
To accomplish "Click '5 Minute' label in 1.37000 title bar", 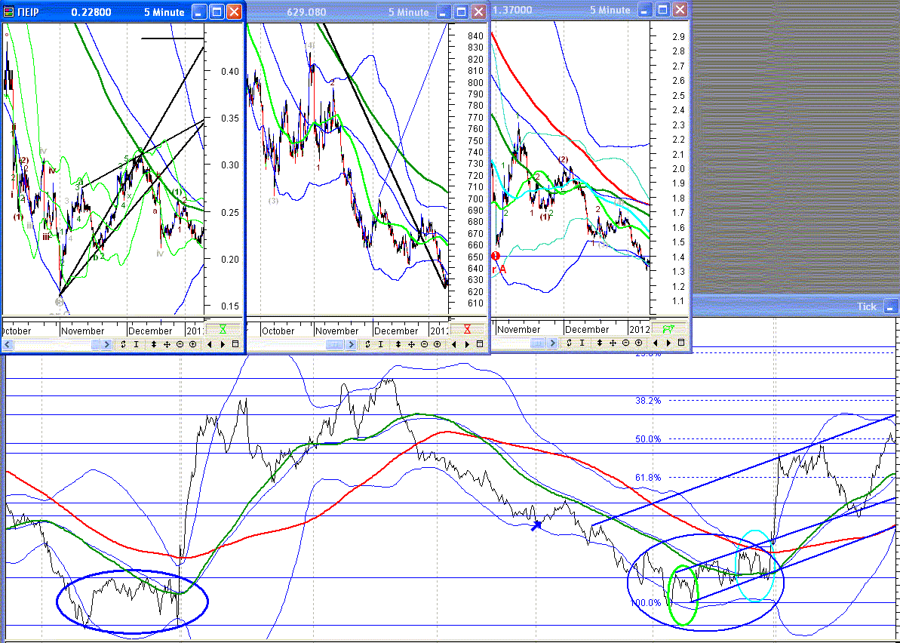I will (x=610, y=11).
